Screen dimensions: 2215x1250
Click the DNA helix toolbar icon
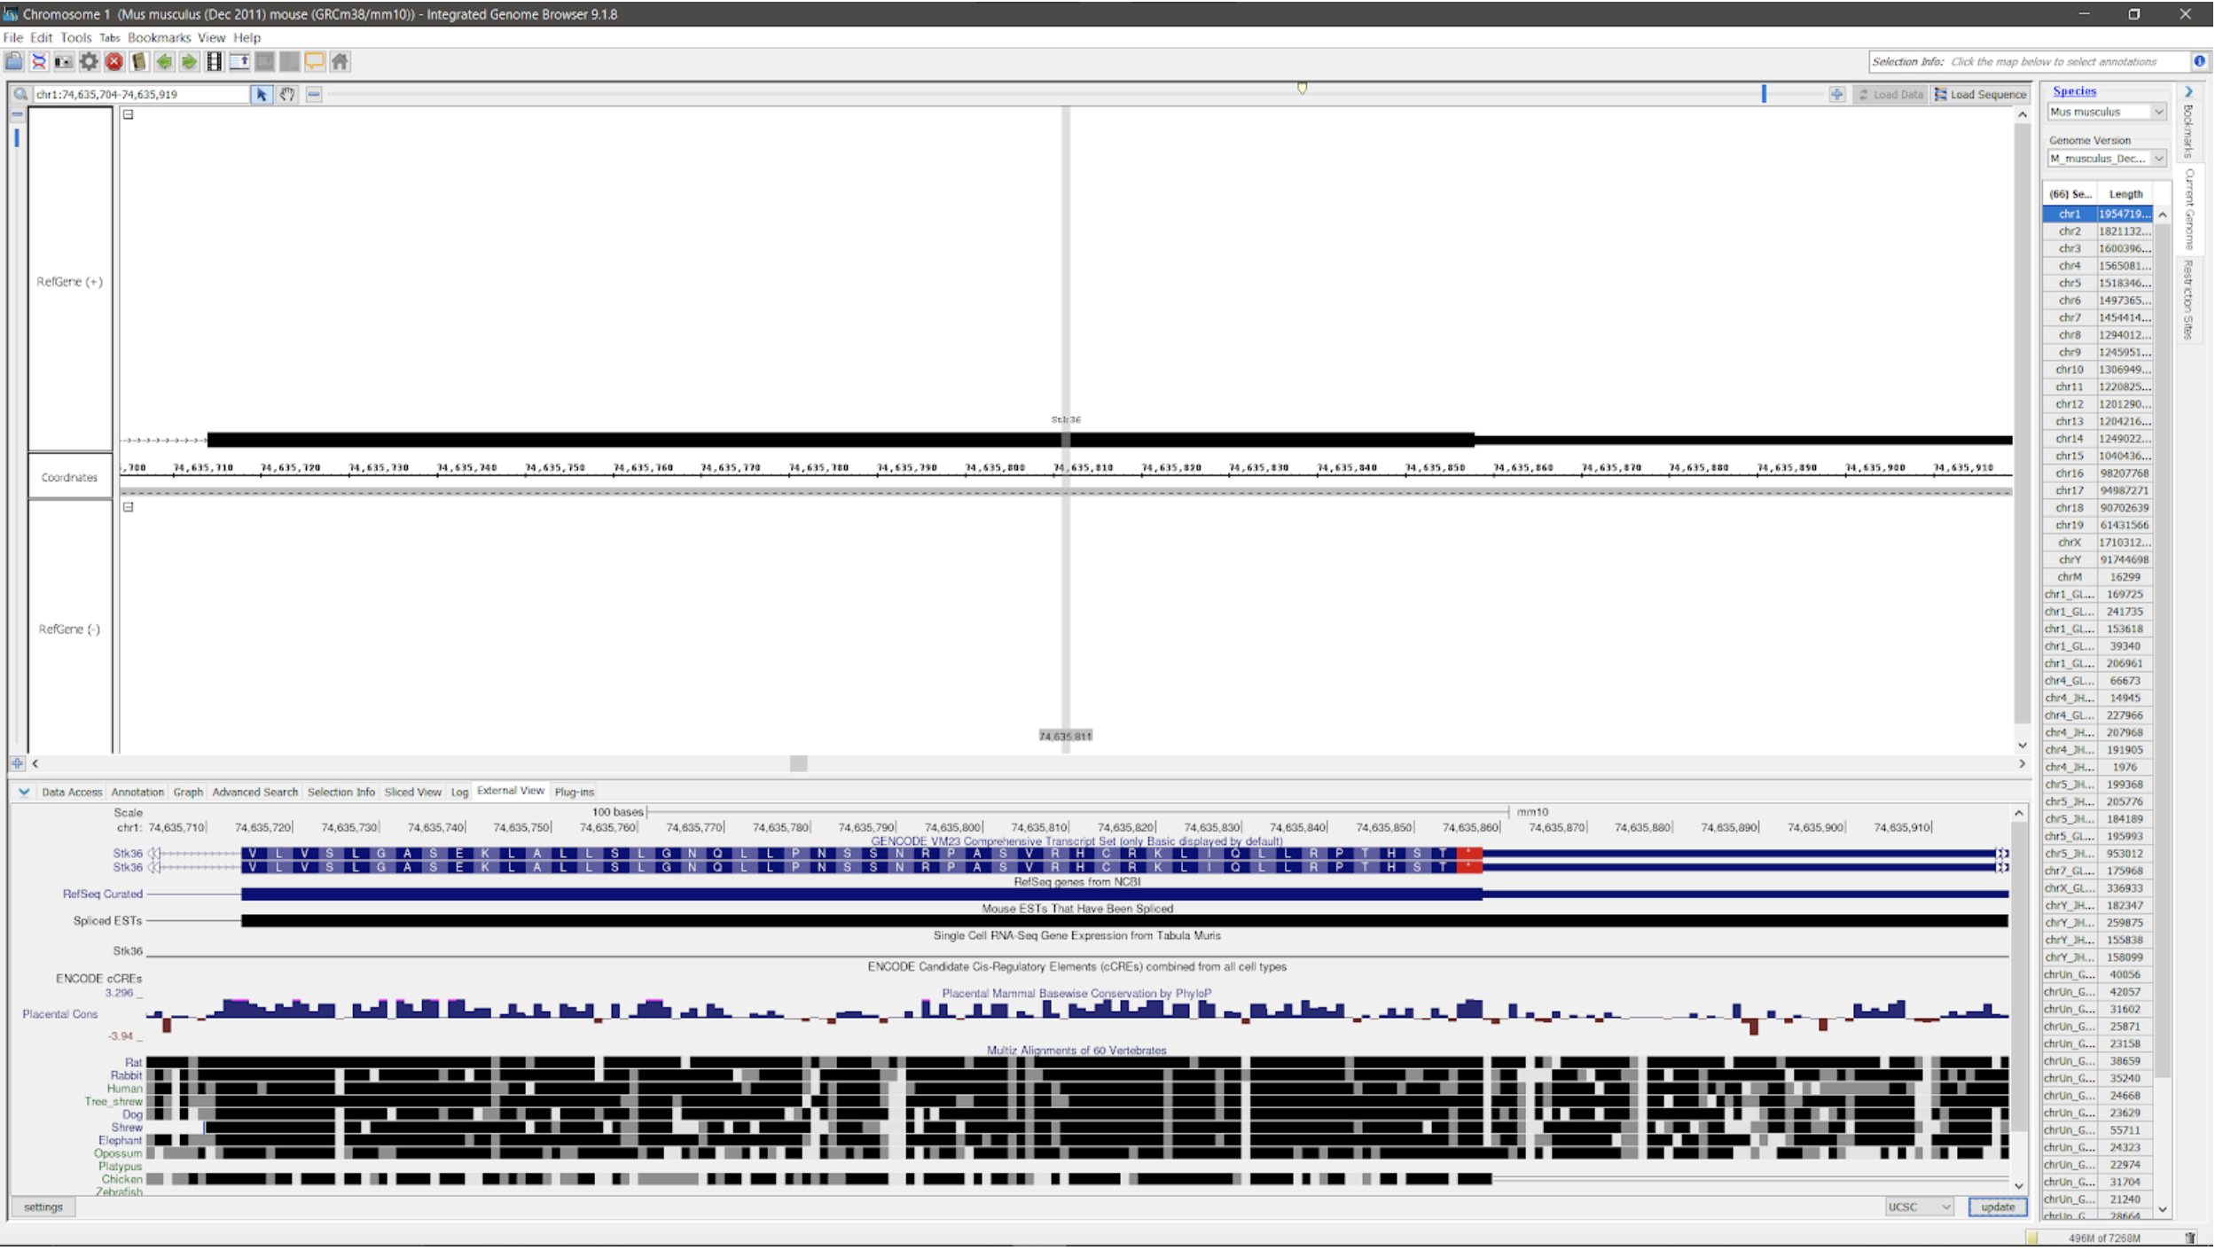click(38, 61)
